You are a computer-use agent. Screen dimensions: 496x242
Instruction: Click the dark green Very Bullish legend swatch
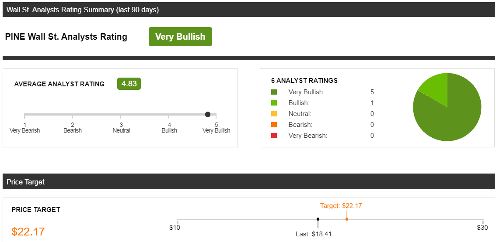coord(274,92)
